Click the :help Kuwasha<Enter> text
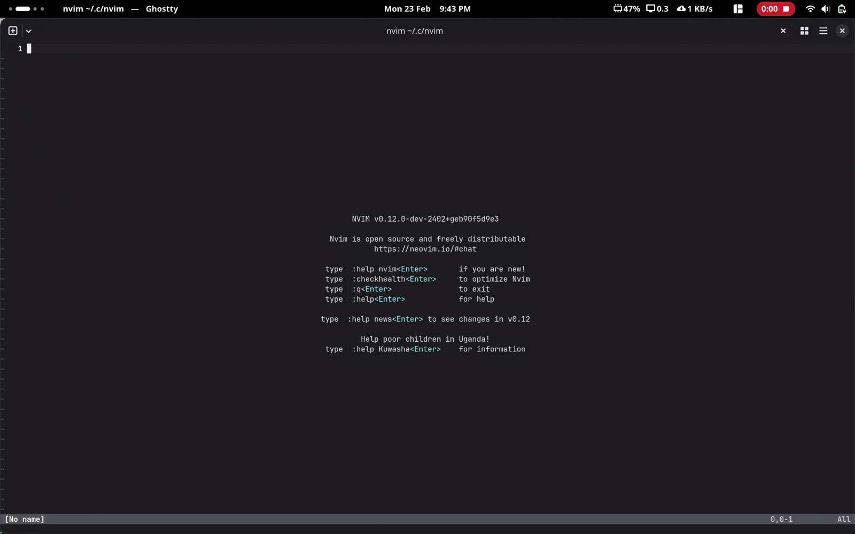 [x=397, y=349]
